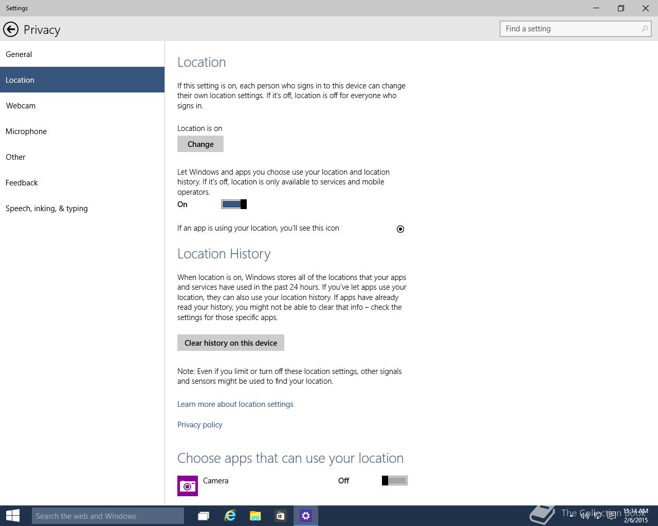Focus the Find a setting search box
Viewport: 658px width, 526px height.
[576, 29]
